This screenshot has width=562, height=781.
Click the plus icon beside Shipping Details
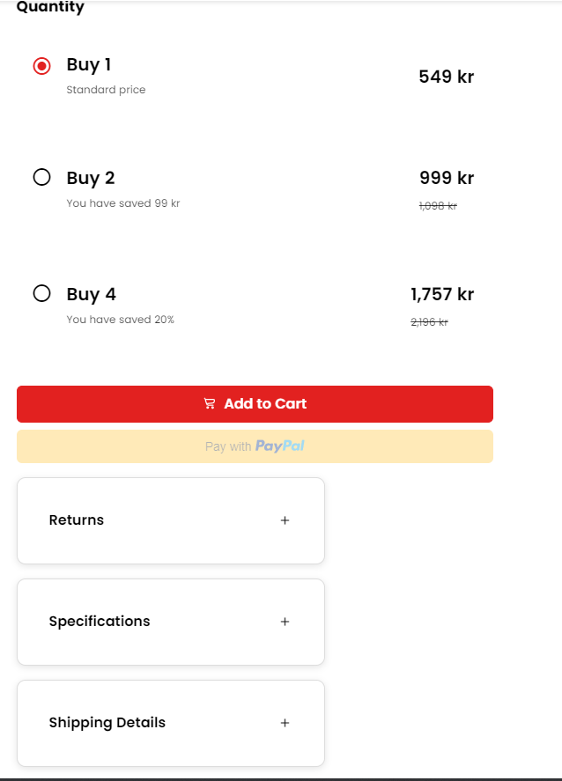[x=285, y=723]
